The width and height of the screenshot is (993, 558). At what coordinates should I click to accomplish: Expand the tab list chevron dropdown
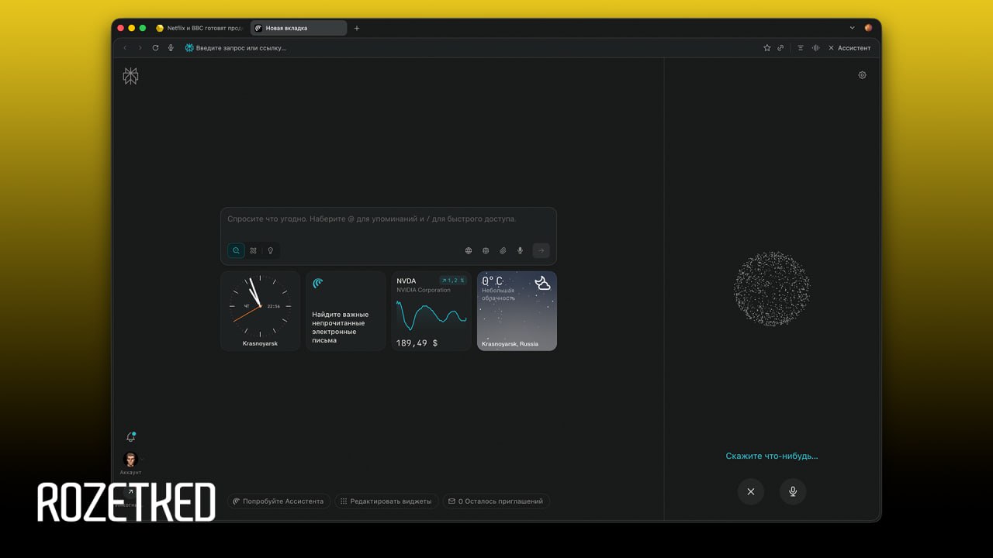pos(852,28)
